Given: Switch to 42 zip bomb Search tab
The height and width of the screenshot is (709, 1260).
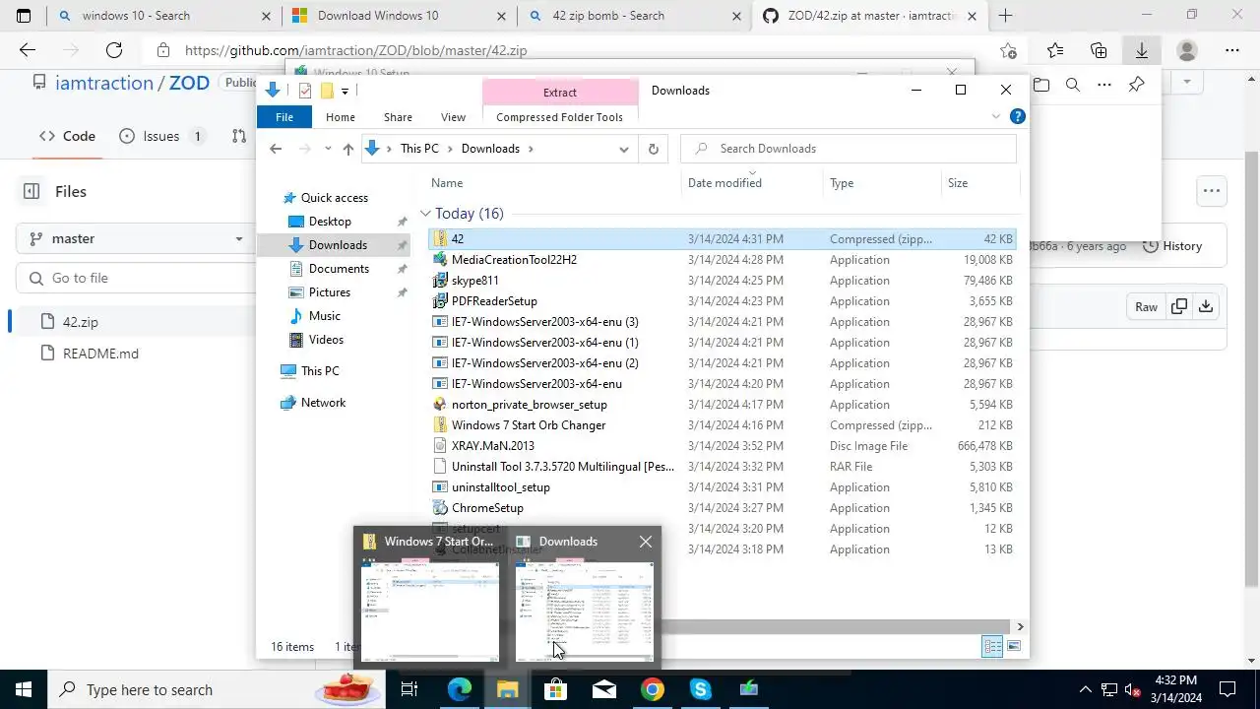Looking at the screenshot, I should (x=635, y=16).
